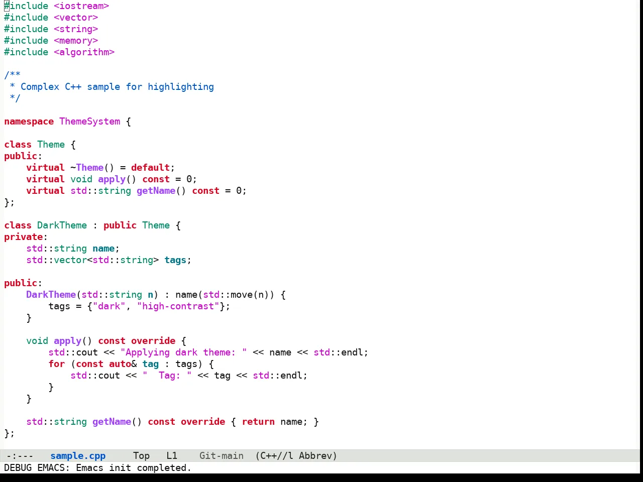The image size is (643, 482).
Task: Click the 'for' loop keyword
Action: click(57, 364)
